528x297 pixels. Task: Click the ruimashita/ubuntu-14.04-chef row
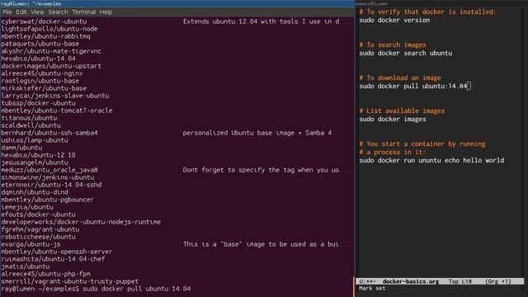(x=53, y=259)
